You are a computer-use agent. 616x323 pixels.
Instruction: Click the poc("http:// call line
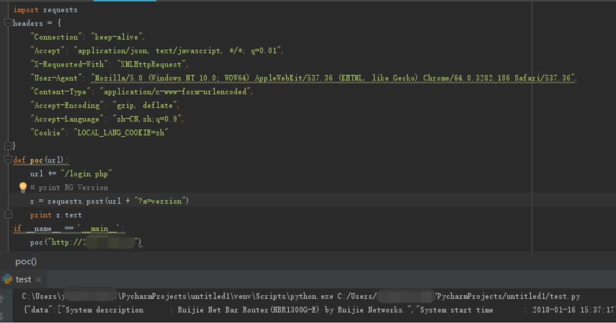point(86,242)
